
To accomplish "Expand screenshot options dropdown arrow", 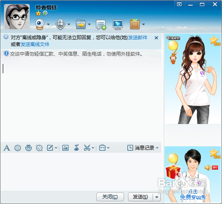I will (93, 148).
